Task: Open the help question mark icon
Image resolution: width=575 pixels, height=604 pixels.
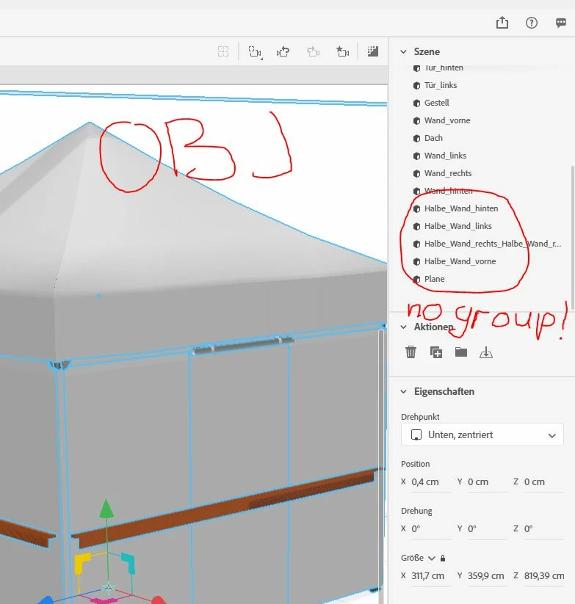Action: coord(532,23)
